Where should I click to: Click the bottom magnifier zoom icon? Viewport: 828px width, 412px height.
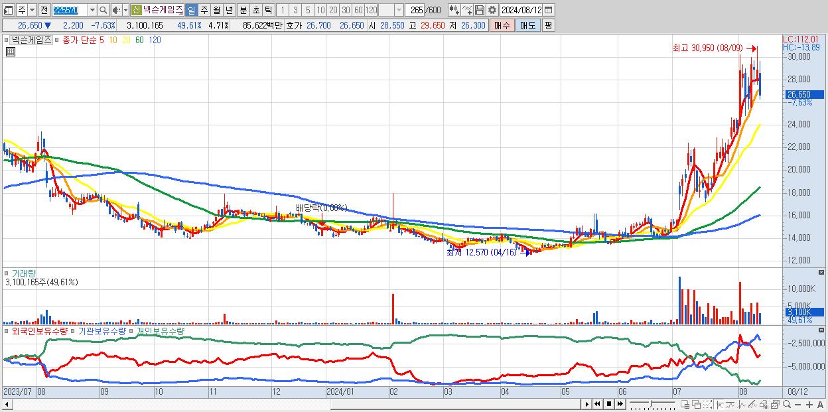point(787,405)
